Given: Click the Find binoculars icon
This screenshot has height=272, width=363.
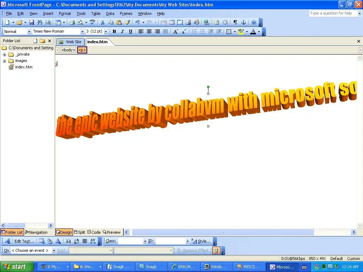Looking at the screenshot, I should point(40,22).
